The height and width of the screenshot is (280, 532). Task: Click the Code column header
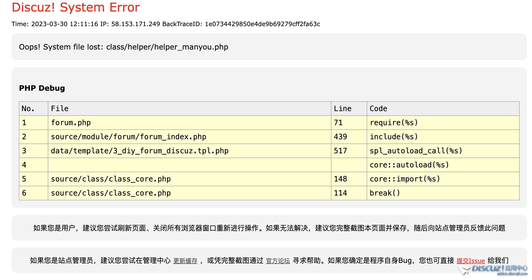point(378,109)
